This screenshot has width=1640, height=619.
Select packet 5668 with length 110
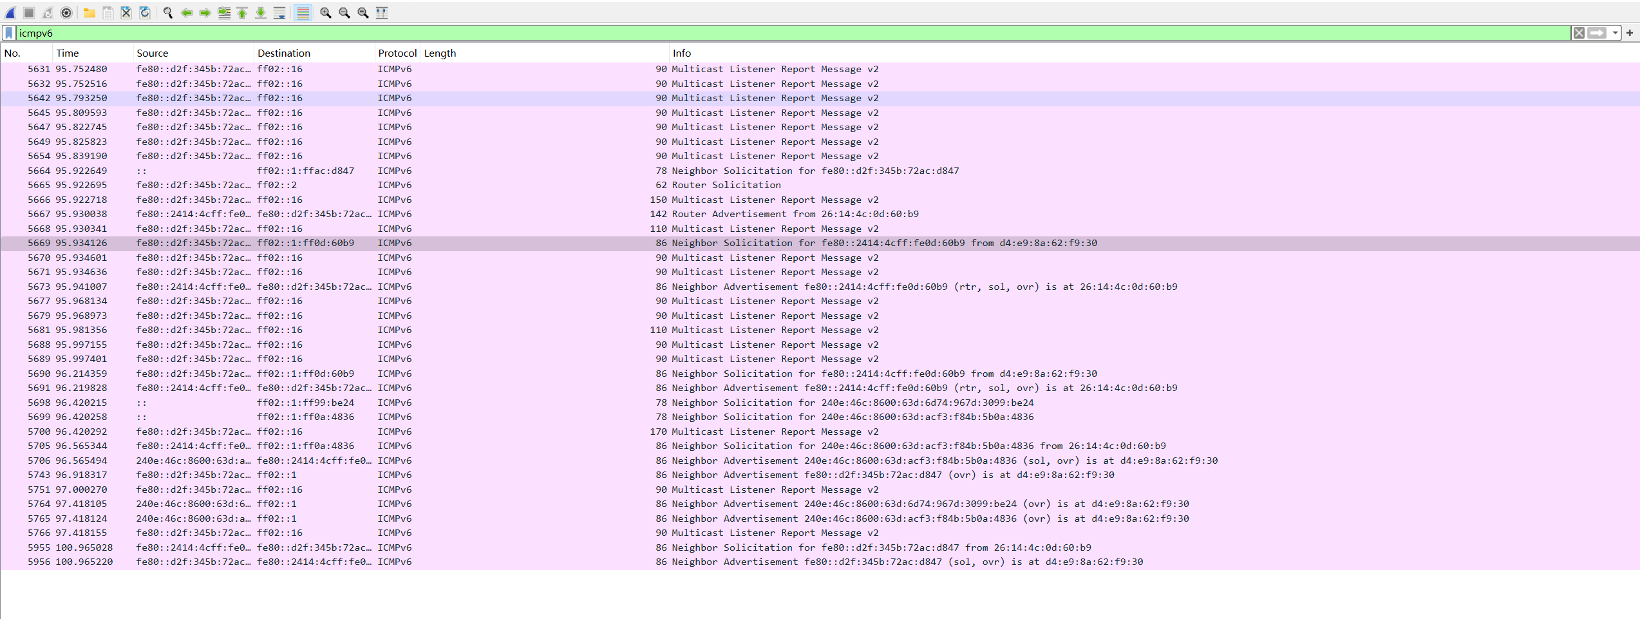[x=820, y=229]
